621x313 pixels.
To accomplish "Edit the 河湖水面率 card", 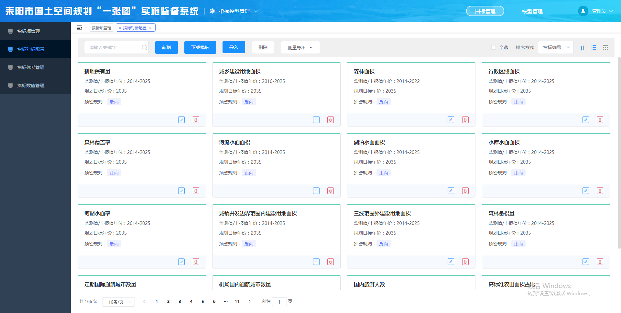I will tap(181, 262).
